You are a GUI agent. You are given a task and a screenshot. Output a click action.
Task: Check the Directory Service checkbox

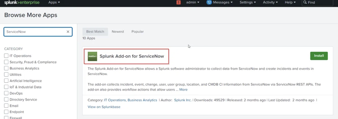[6, 99]
